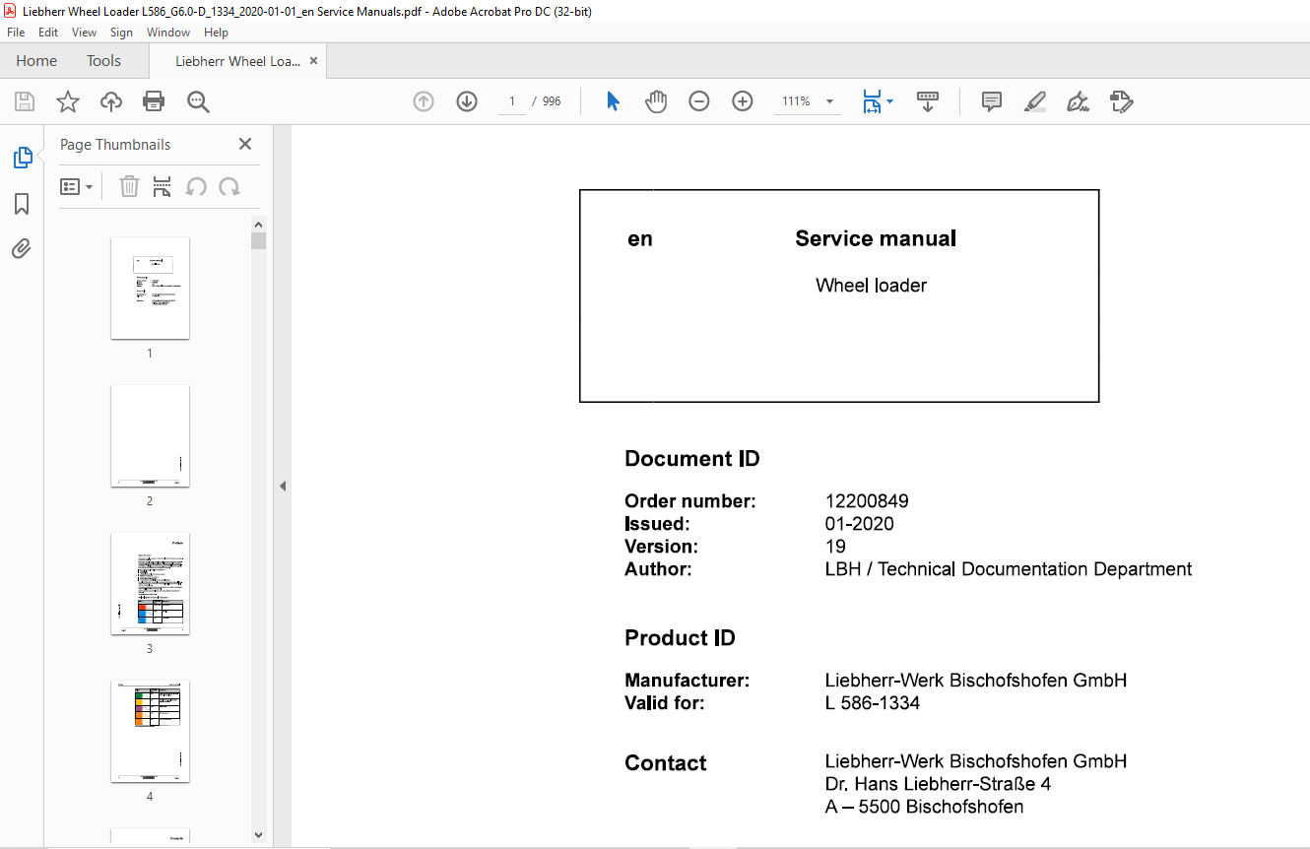Click the scrolling mode keyboard icon

[x=928, y=101]
